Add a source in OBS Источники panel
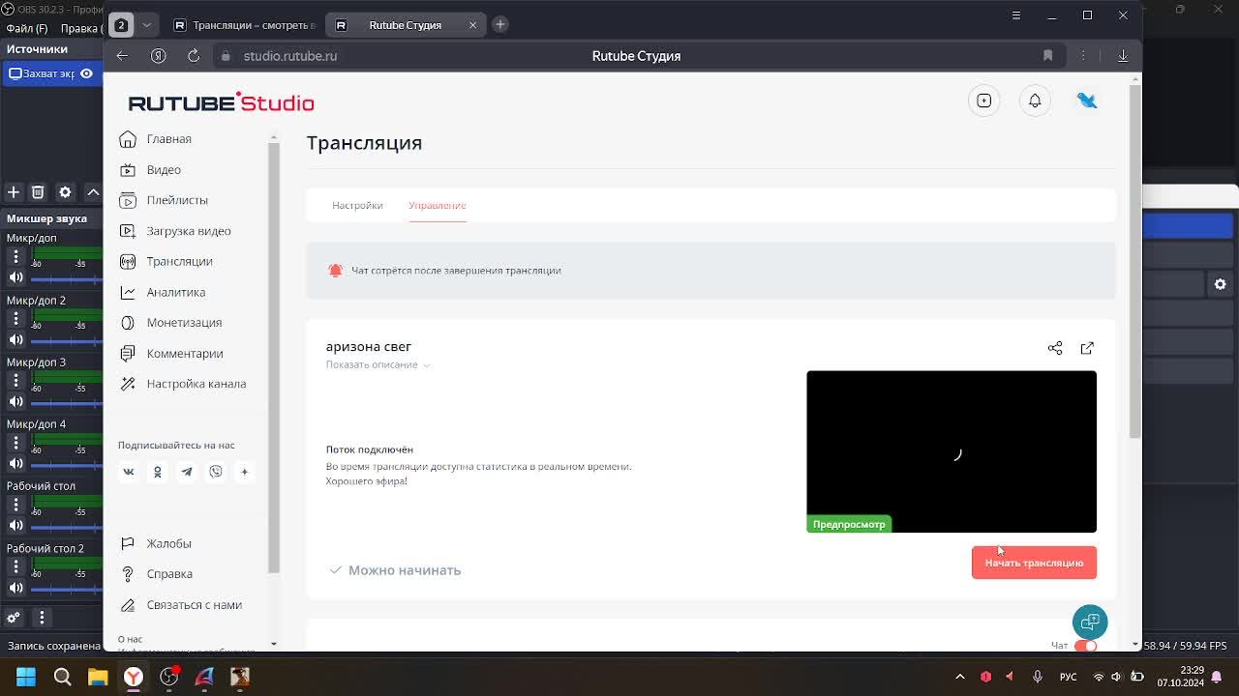 click(14, 192)
